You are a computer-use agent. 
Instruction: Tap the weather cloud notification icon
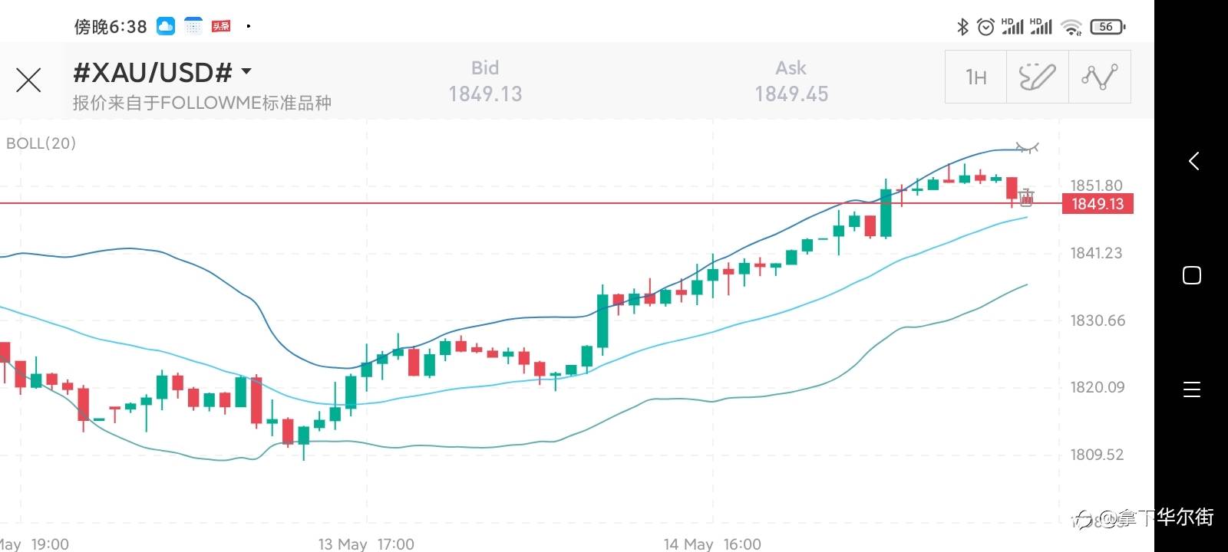coord(166,27)
